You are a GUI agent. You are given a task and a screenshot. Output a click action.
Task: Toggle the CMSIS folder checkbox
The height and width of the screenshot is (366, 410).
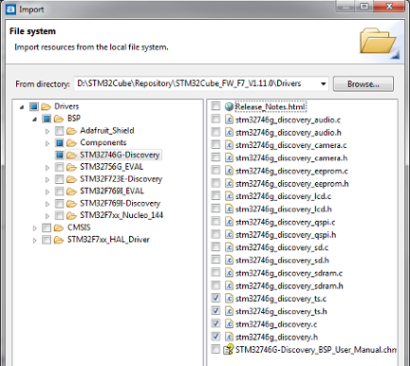pos(47,228)
